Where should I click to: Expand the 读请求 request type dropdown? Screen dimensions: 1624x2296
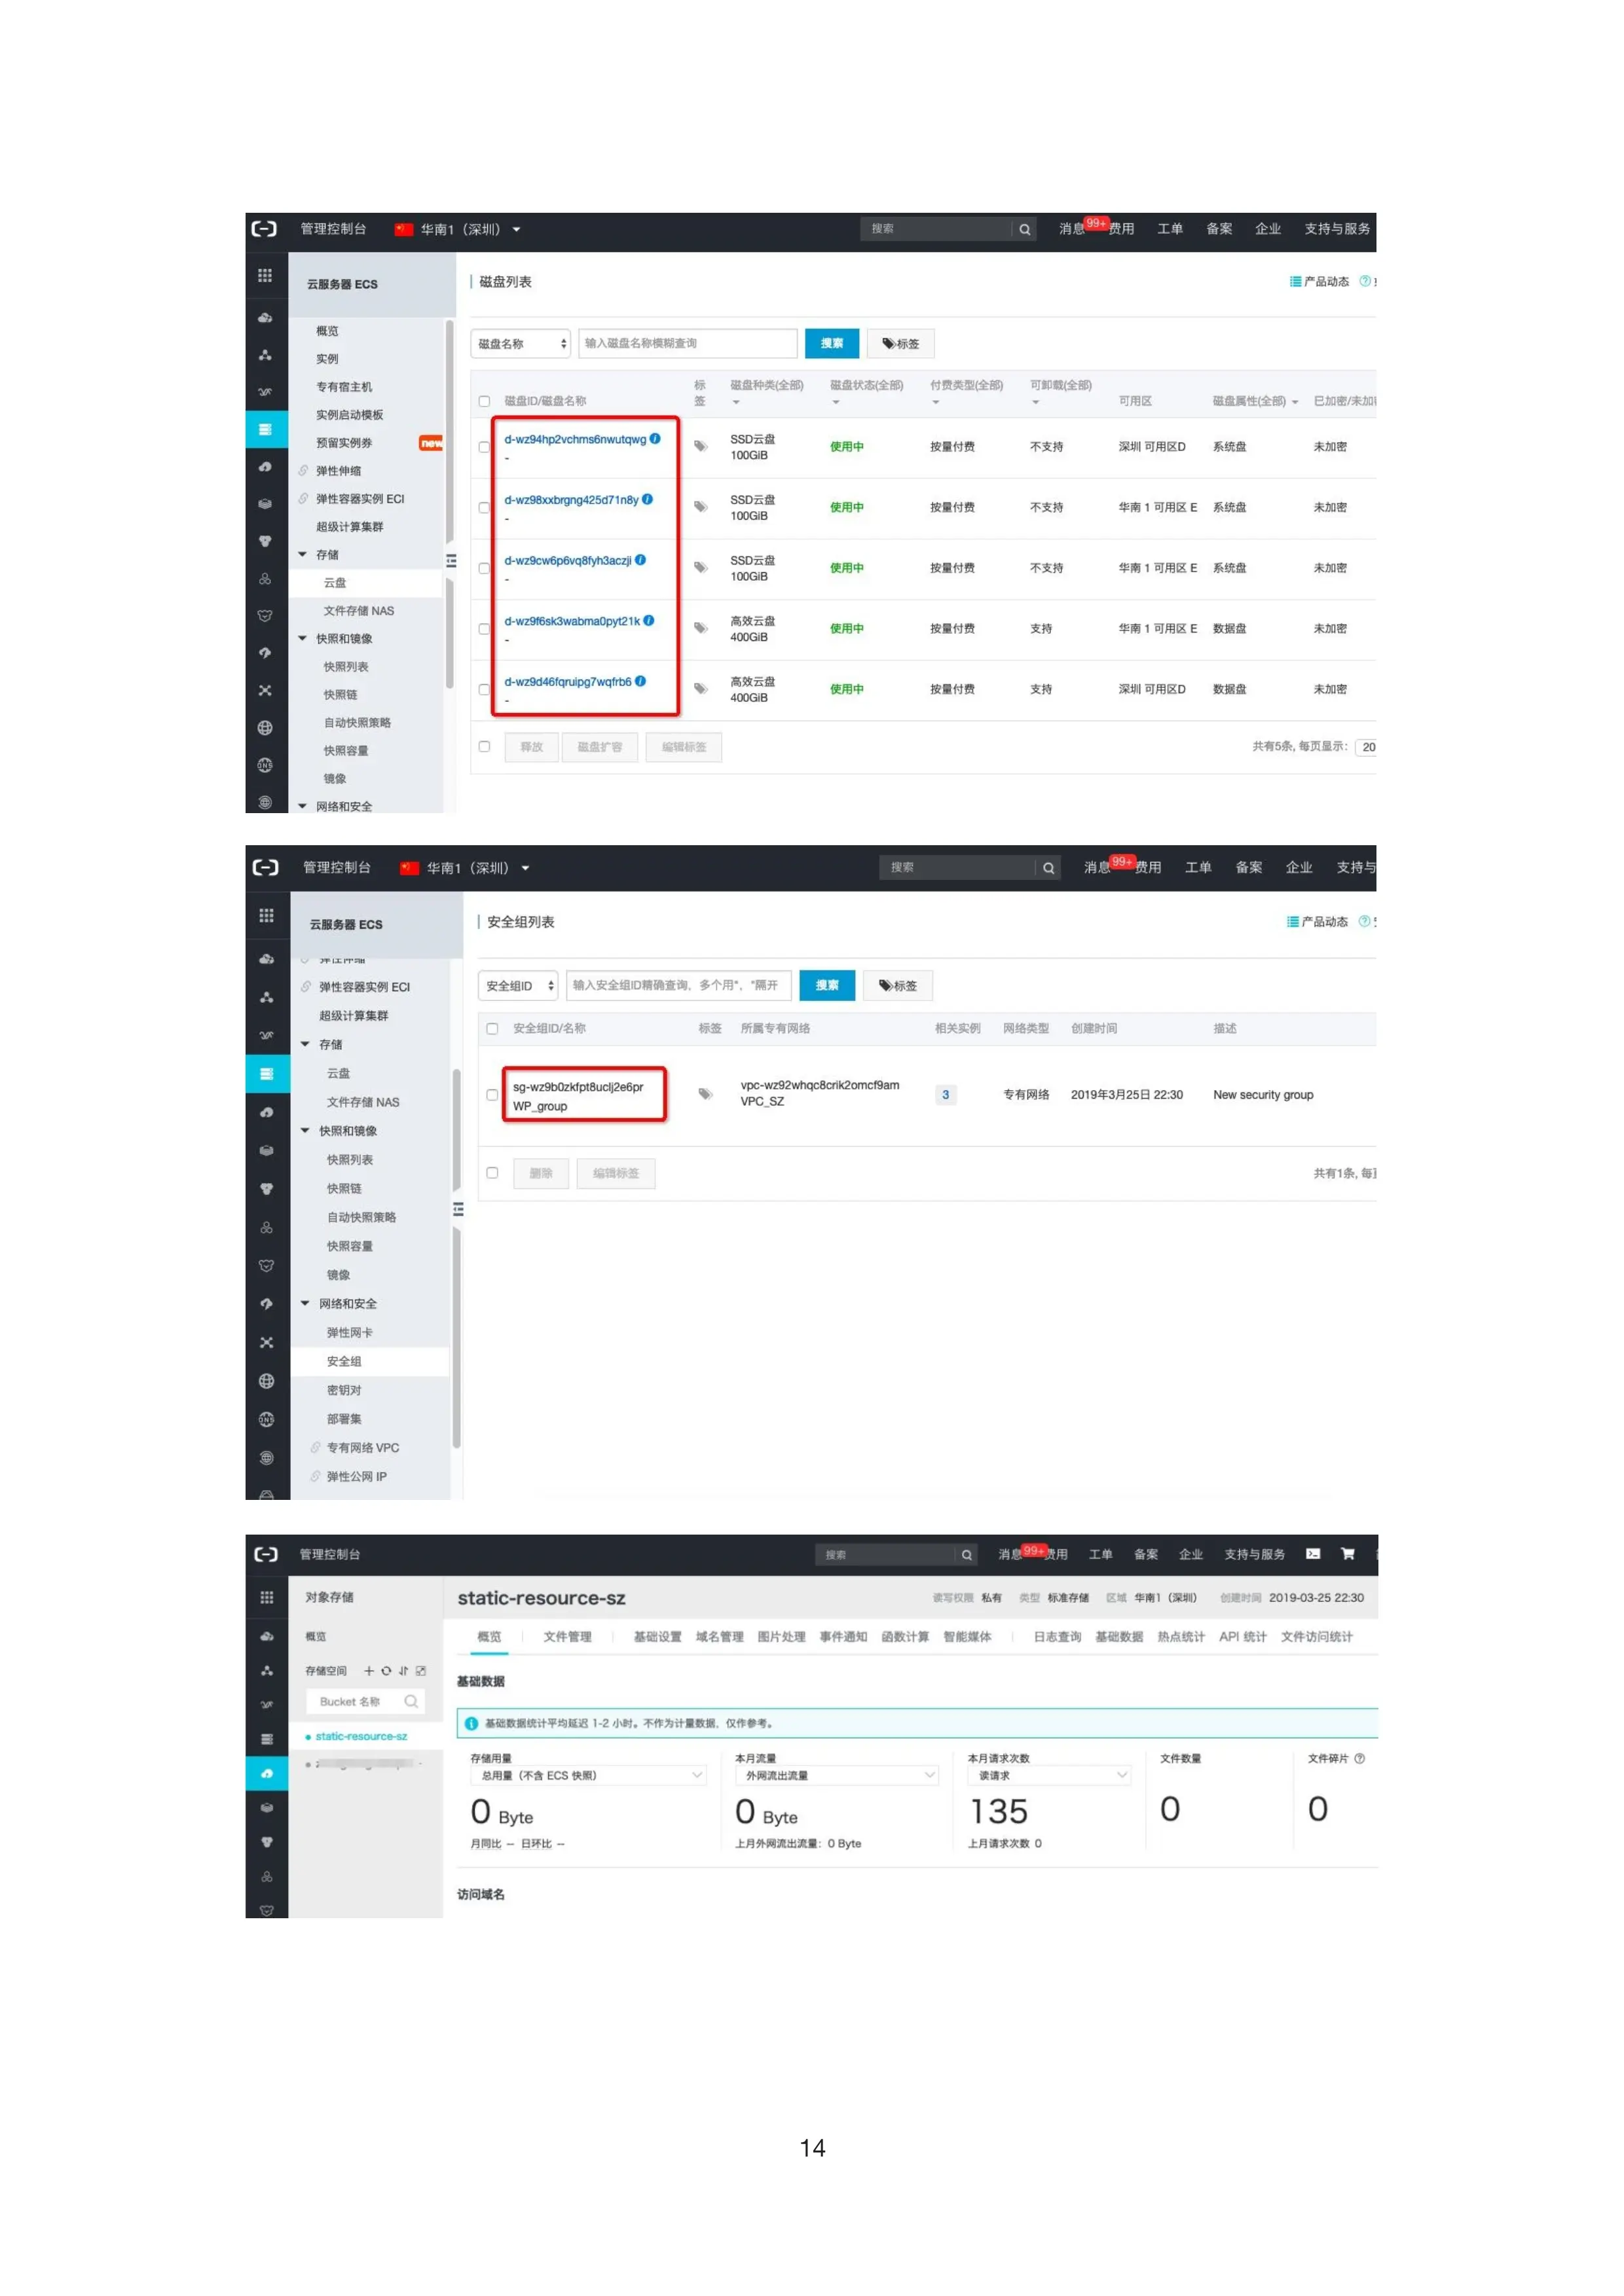click(1048, 1775)
